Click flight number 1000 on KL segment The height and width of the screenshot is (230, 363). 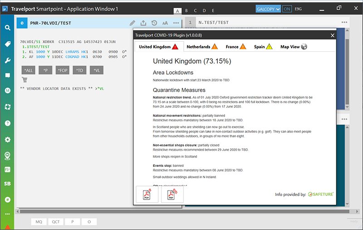coord(40,52)
